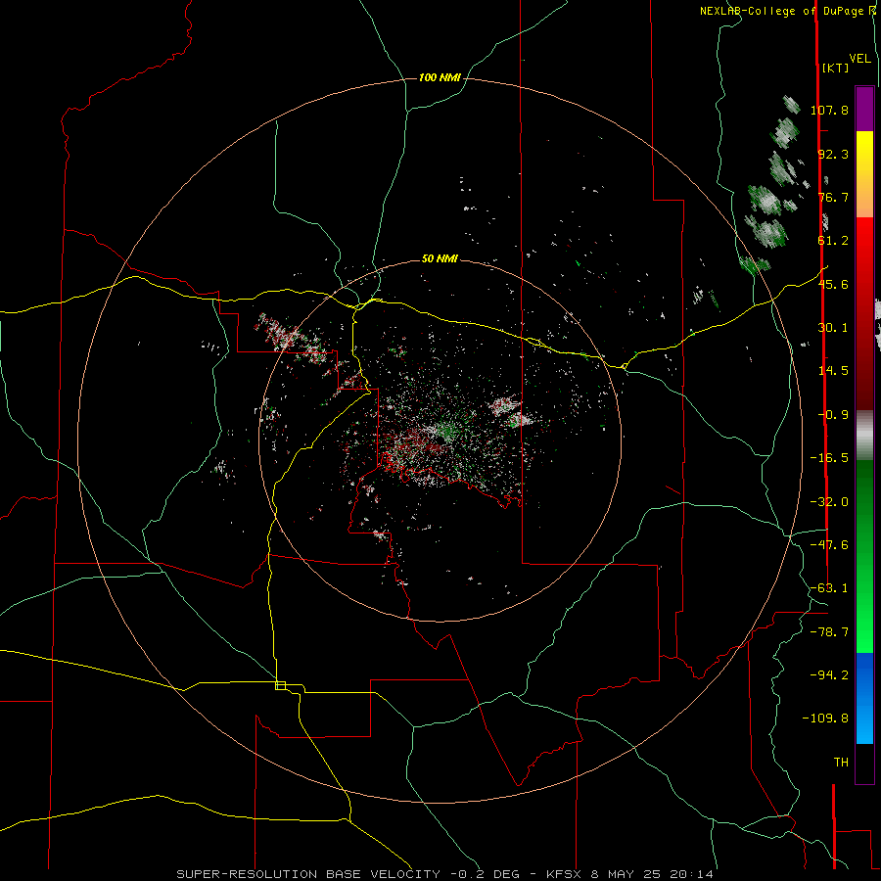Viewport: 881px width, 881px height.
Task: Pick the green segment of velocity scale
Action: pos(864,556)
